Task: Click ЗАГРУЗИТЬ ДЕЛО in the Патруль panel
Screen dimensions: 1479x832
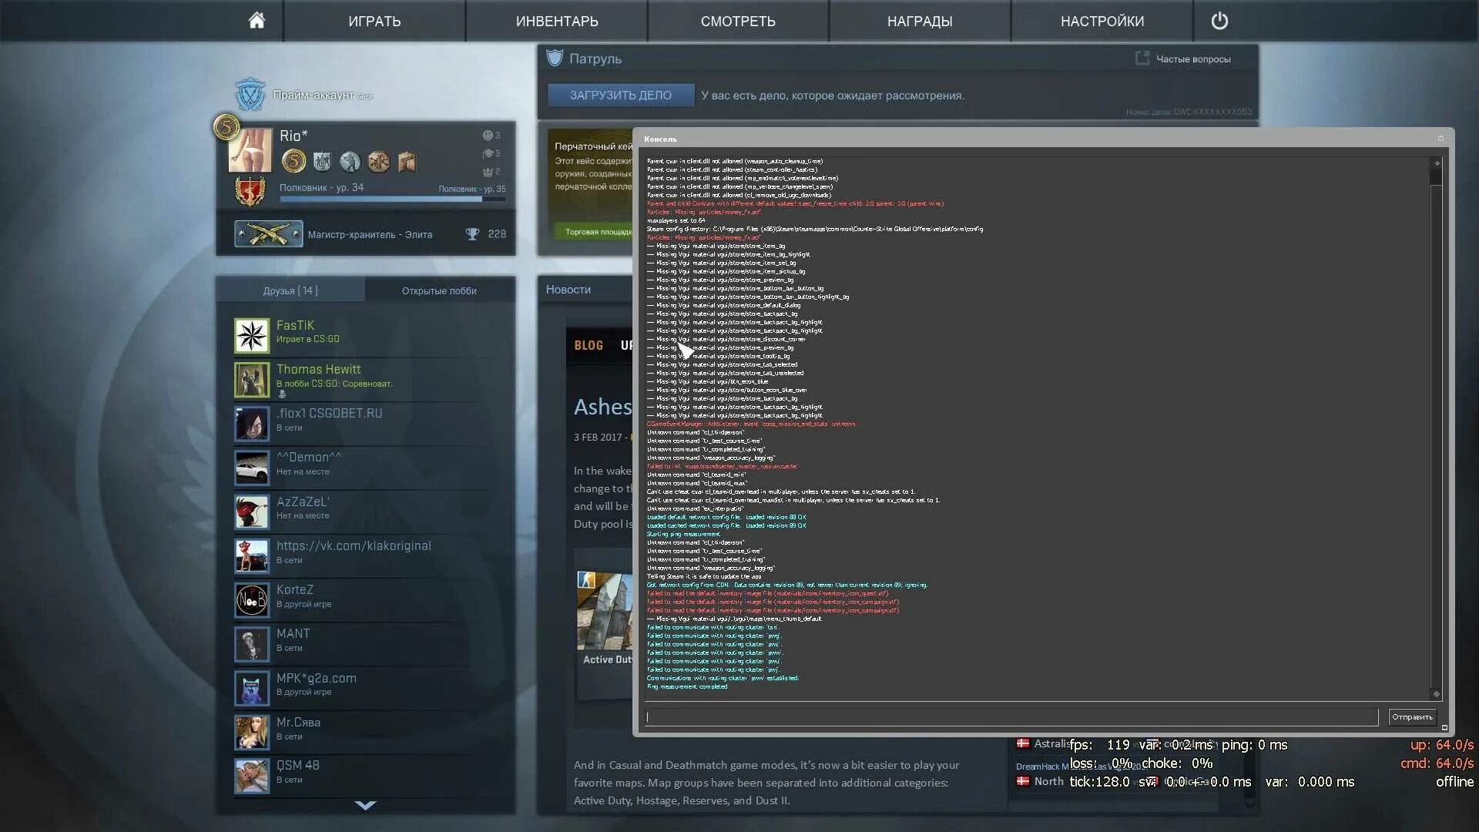Action: click(619, 95)
